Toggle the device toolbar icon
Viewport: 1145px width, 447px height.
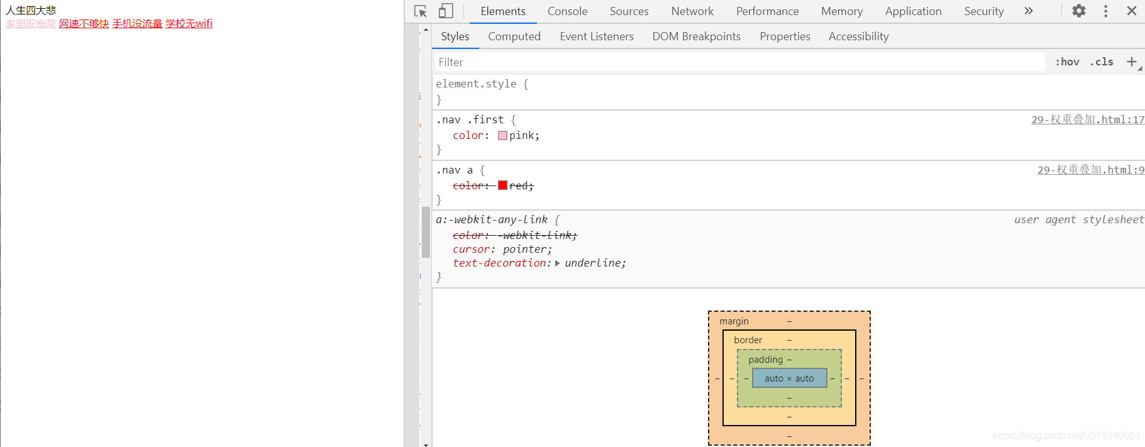point(446,11)
